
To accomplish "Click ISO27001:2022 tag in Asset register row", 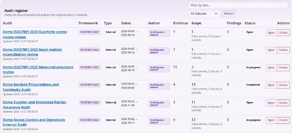I will click(89, 50).
